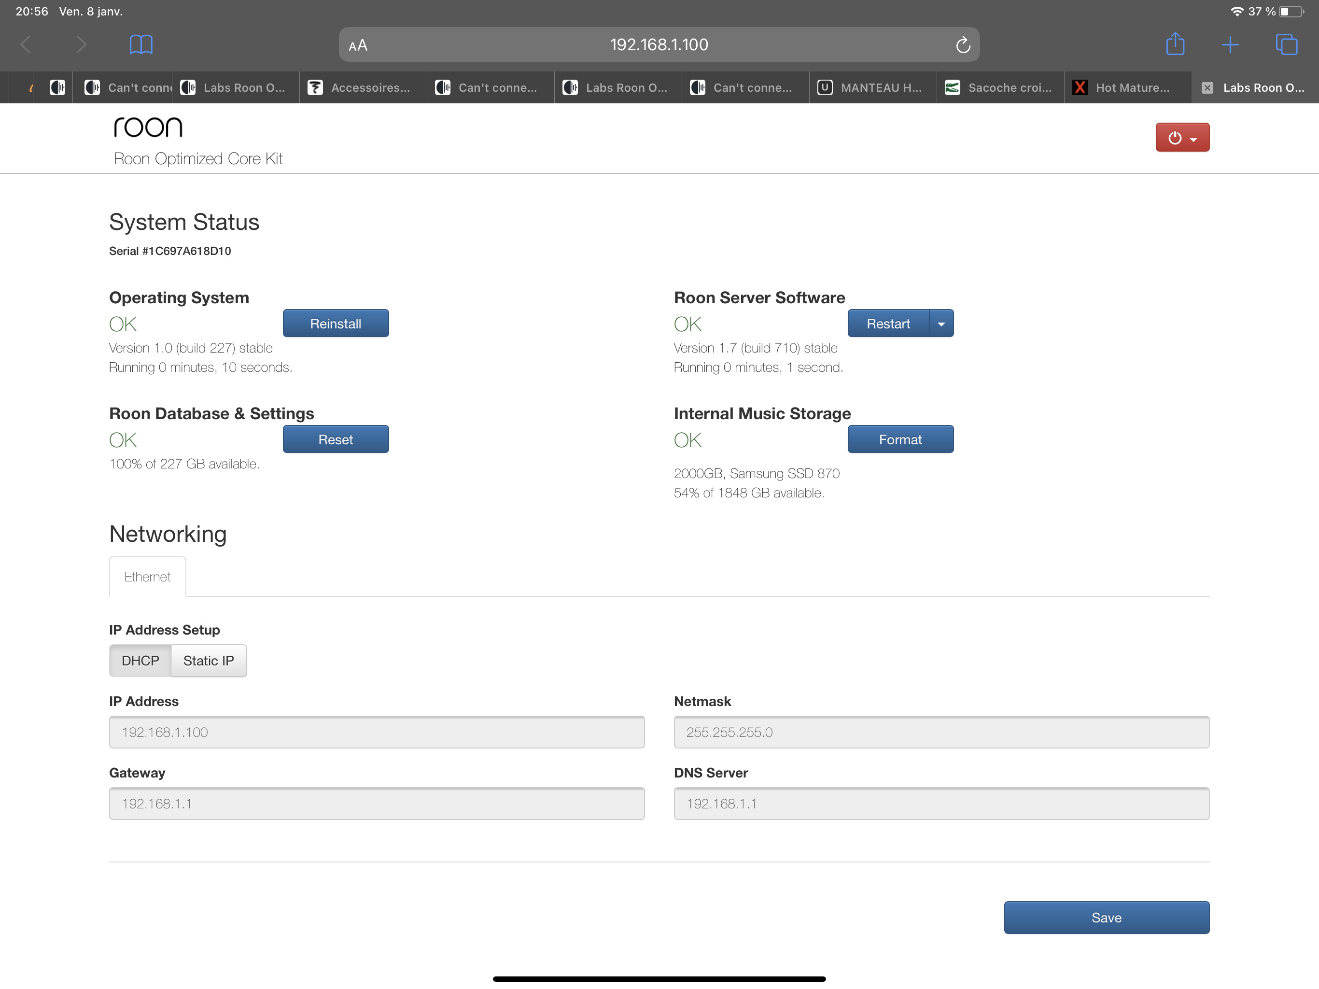Click the Accessoires tab's favicon
Viewport: 1319px width, 989px height.
point(315,88)
